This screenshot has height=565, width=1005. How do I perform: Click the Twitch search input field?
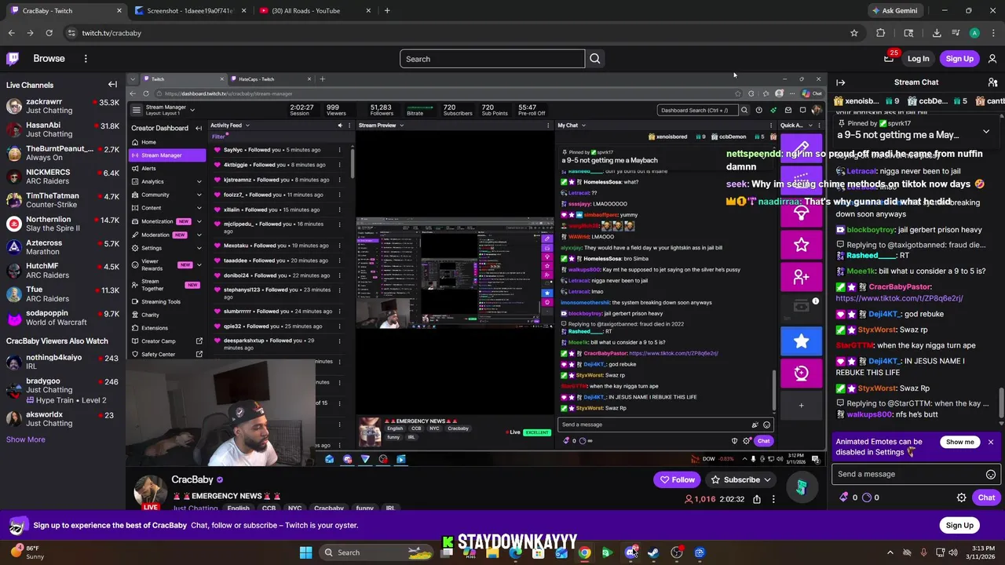click(492, 59)
